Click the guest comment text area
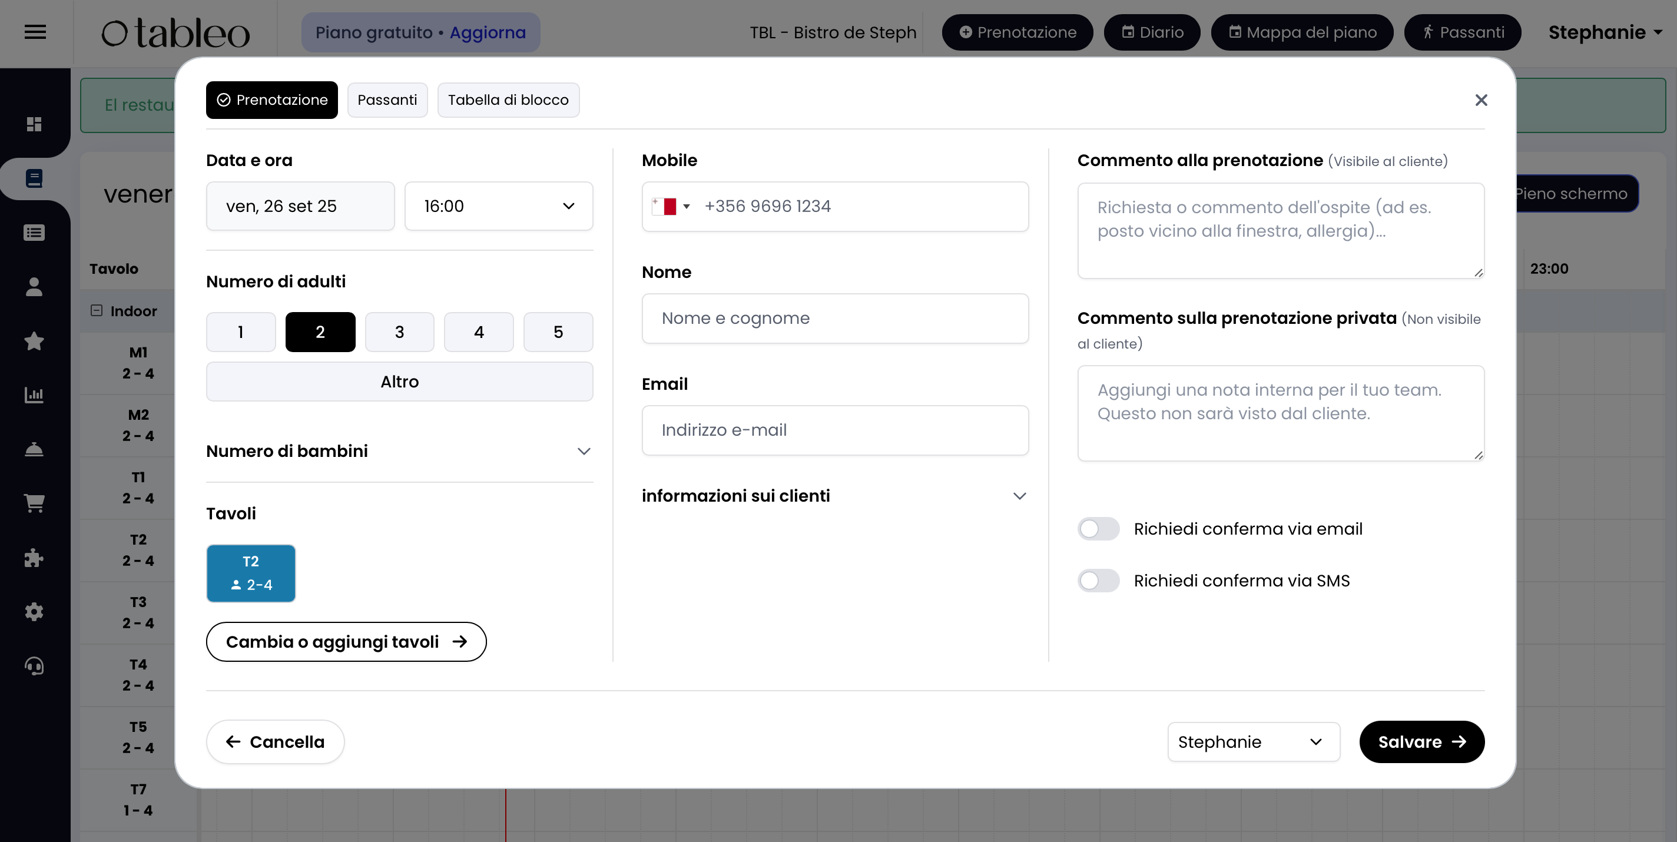Screen dimensions: 1677x842 click(1281, 231)
